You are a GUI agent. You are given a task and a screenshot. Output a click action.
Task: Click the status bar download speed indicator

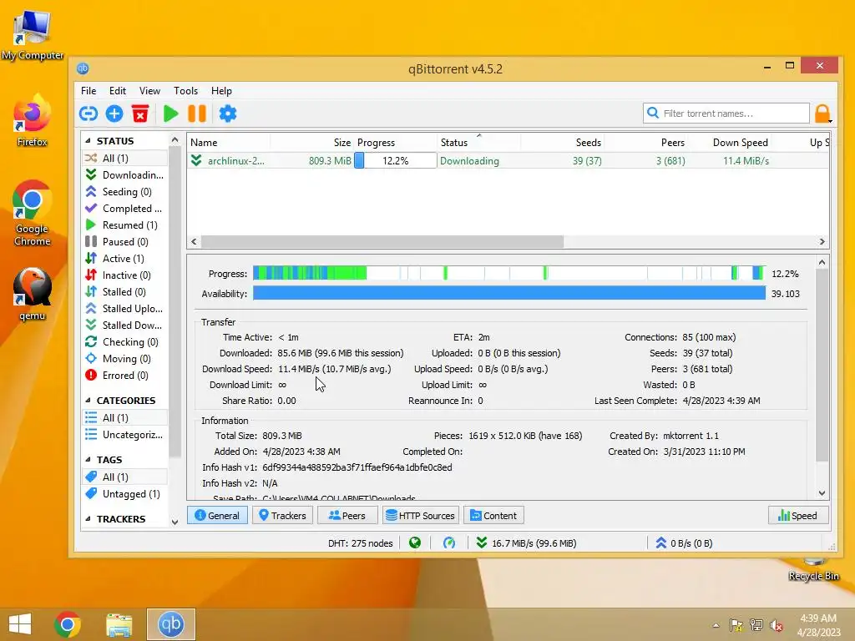[526, 543]
